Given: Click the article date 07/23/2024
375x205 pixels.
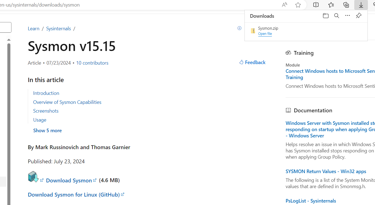Looking at the screenshot, I should [x=59, y=63].
